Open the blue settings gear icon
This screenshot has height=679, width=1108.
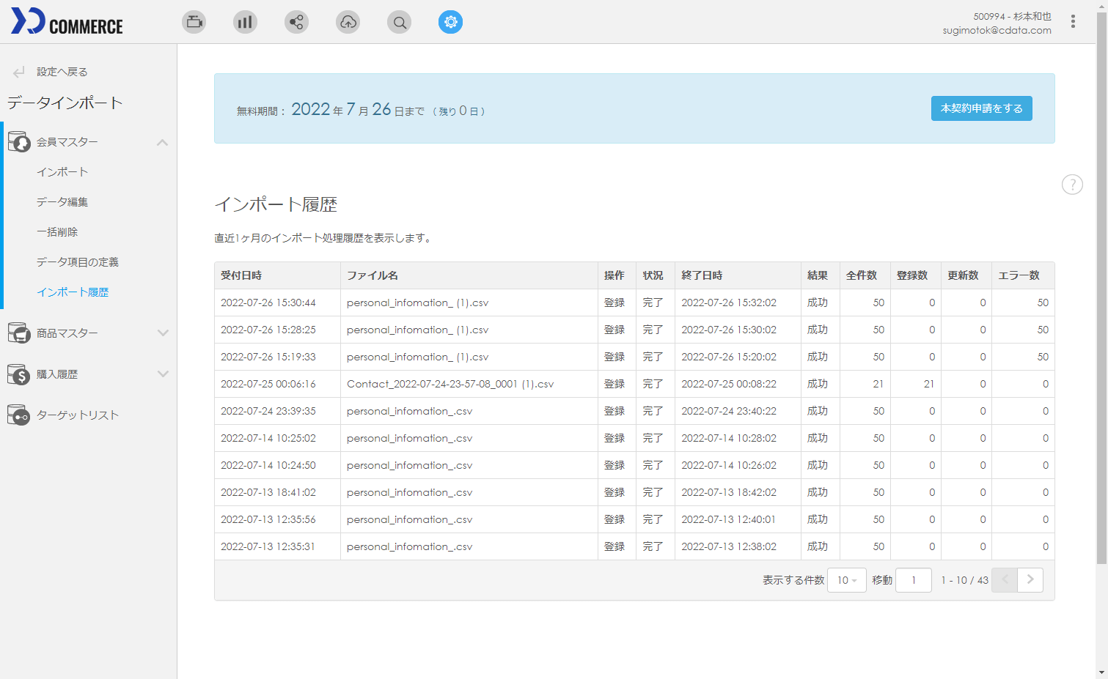point(450,22)
